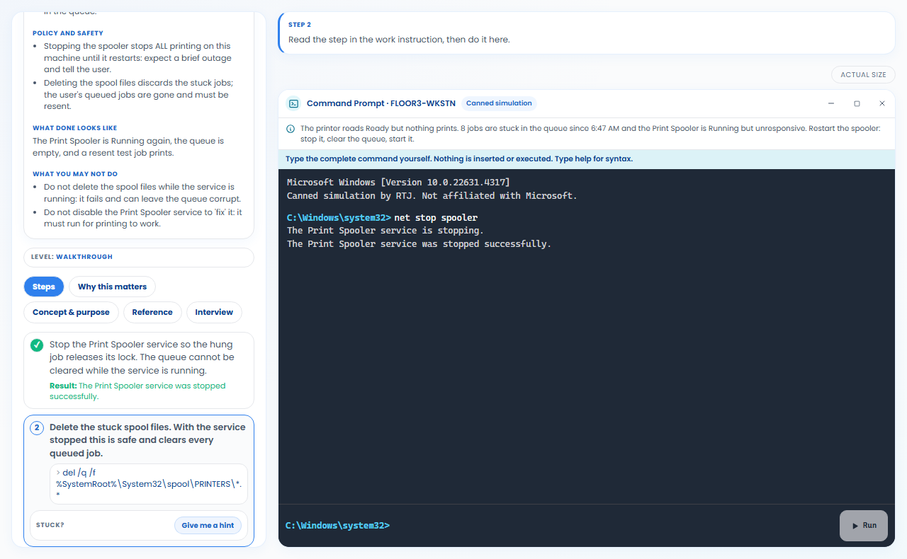The width and height of the screenshot is (907, 559).
Task: Click 'The Print Spooler service is stopping.' line
Action: pyautogui.click(x=385, y=231)
